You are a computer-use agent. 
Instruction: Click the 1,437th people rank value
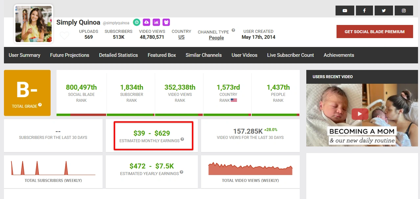pos(278,87)
